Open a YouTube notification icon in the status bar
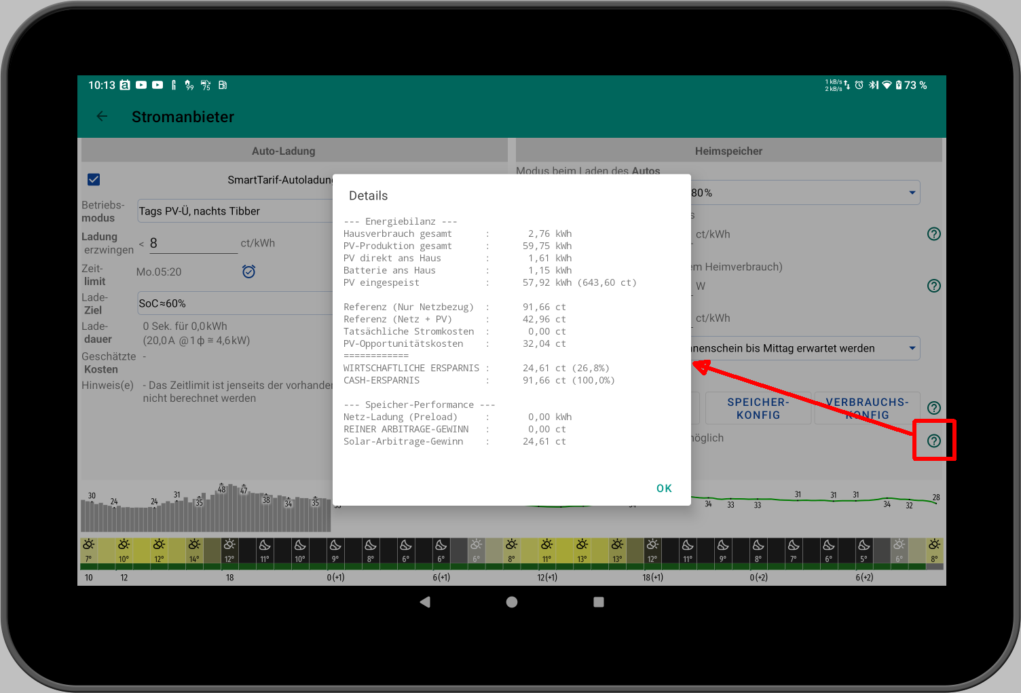Image resolution: width=1021 pixels, height=693 pixels. [141, 85]
